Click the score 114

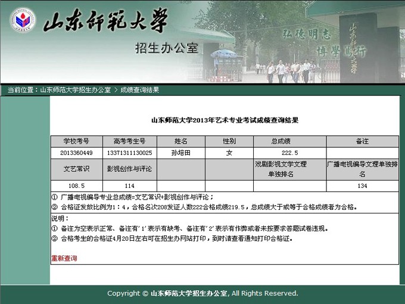(x=130, y=185)
